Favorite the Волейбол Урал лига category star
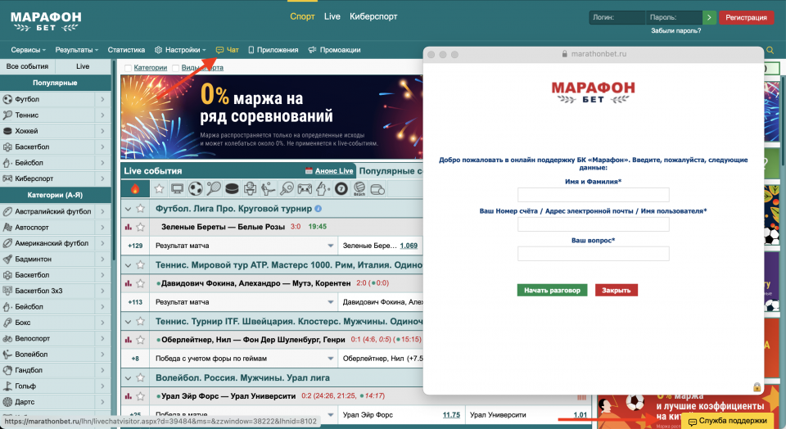 click(140, 377)
